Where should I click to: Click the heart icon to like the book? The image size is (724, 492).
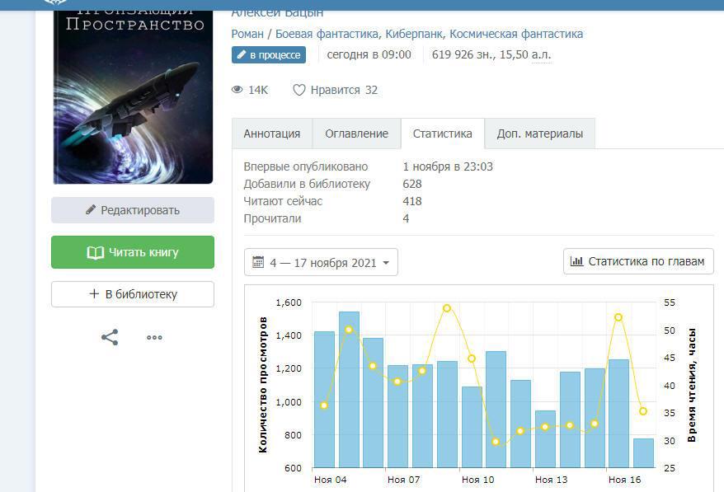299,90
